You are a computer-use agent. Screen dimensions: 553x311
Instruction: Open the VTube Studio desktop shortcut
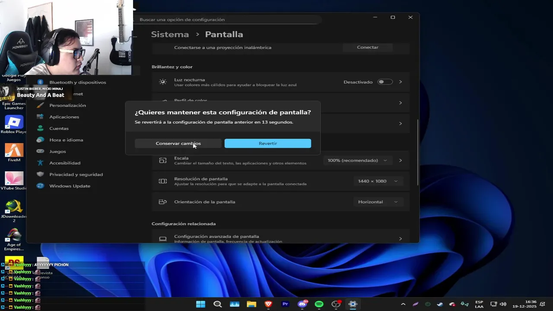(x=14, y=181)
